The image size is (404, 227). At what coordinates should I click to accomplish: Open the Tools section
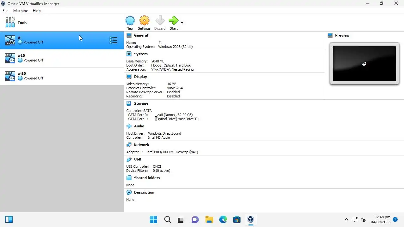[x=62, y=23]
